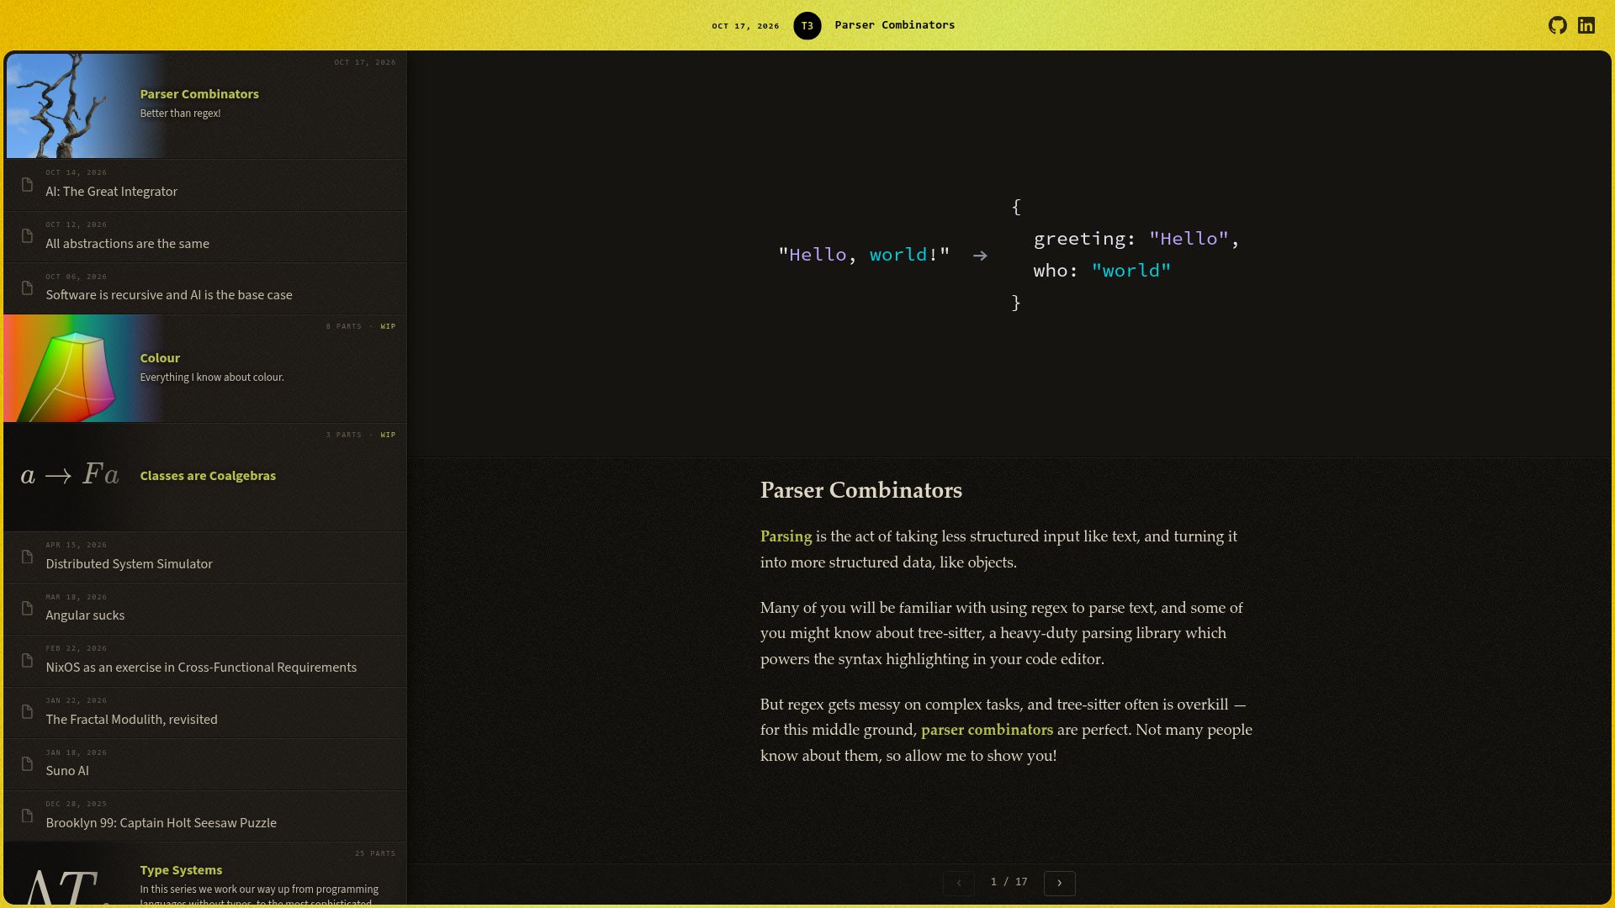Click document icon beside NixOS article
Image resolution: width=1615 pixels, height=908 pixels.
[x=27, y=660]
